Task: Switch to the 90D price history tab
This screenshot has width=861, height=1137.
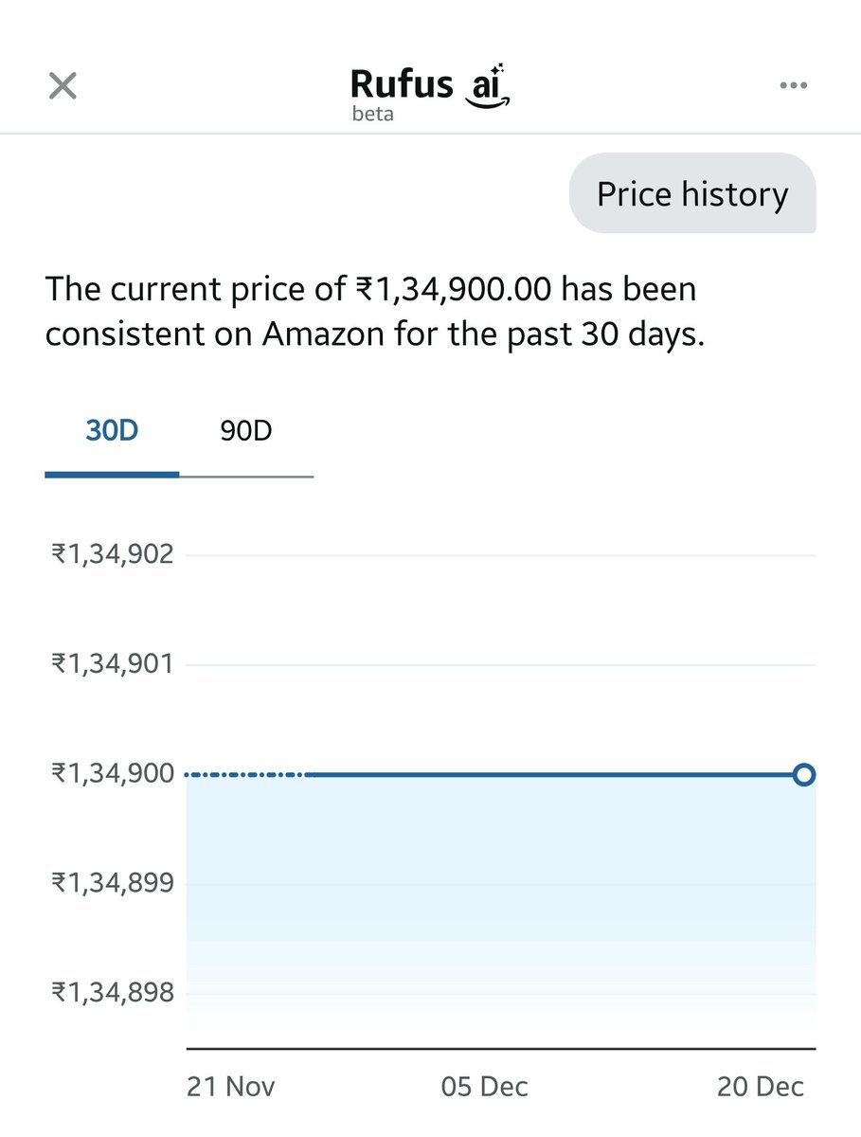Action: tap(246, 431)
